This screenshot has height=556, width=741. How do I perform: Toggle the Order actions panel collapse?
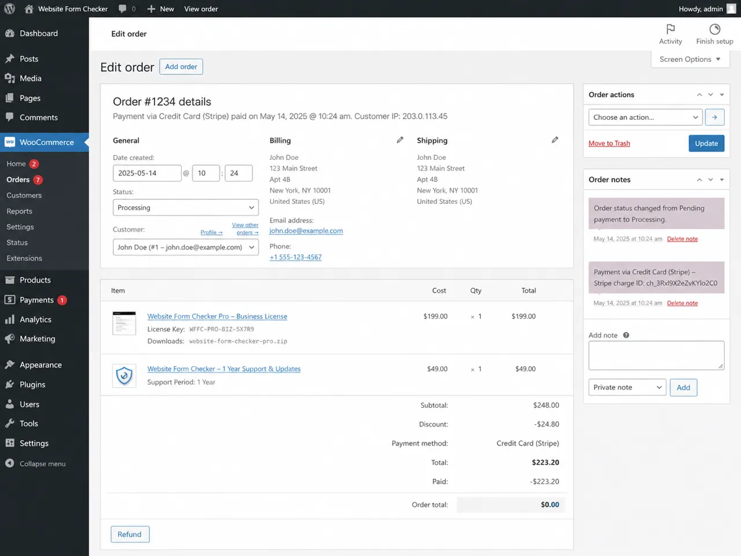722,94
